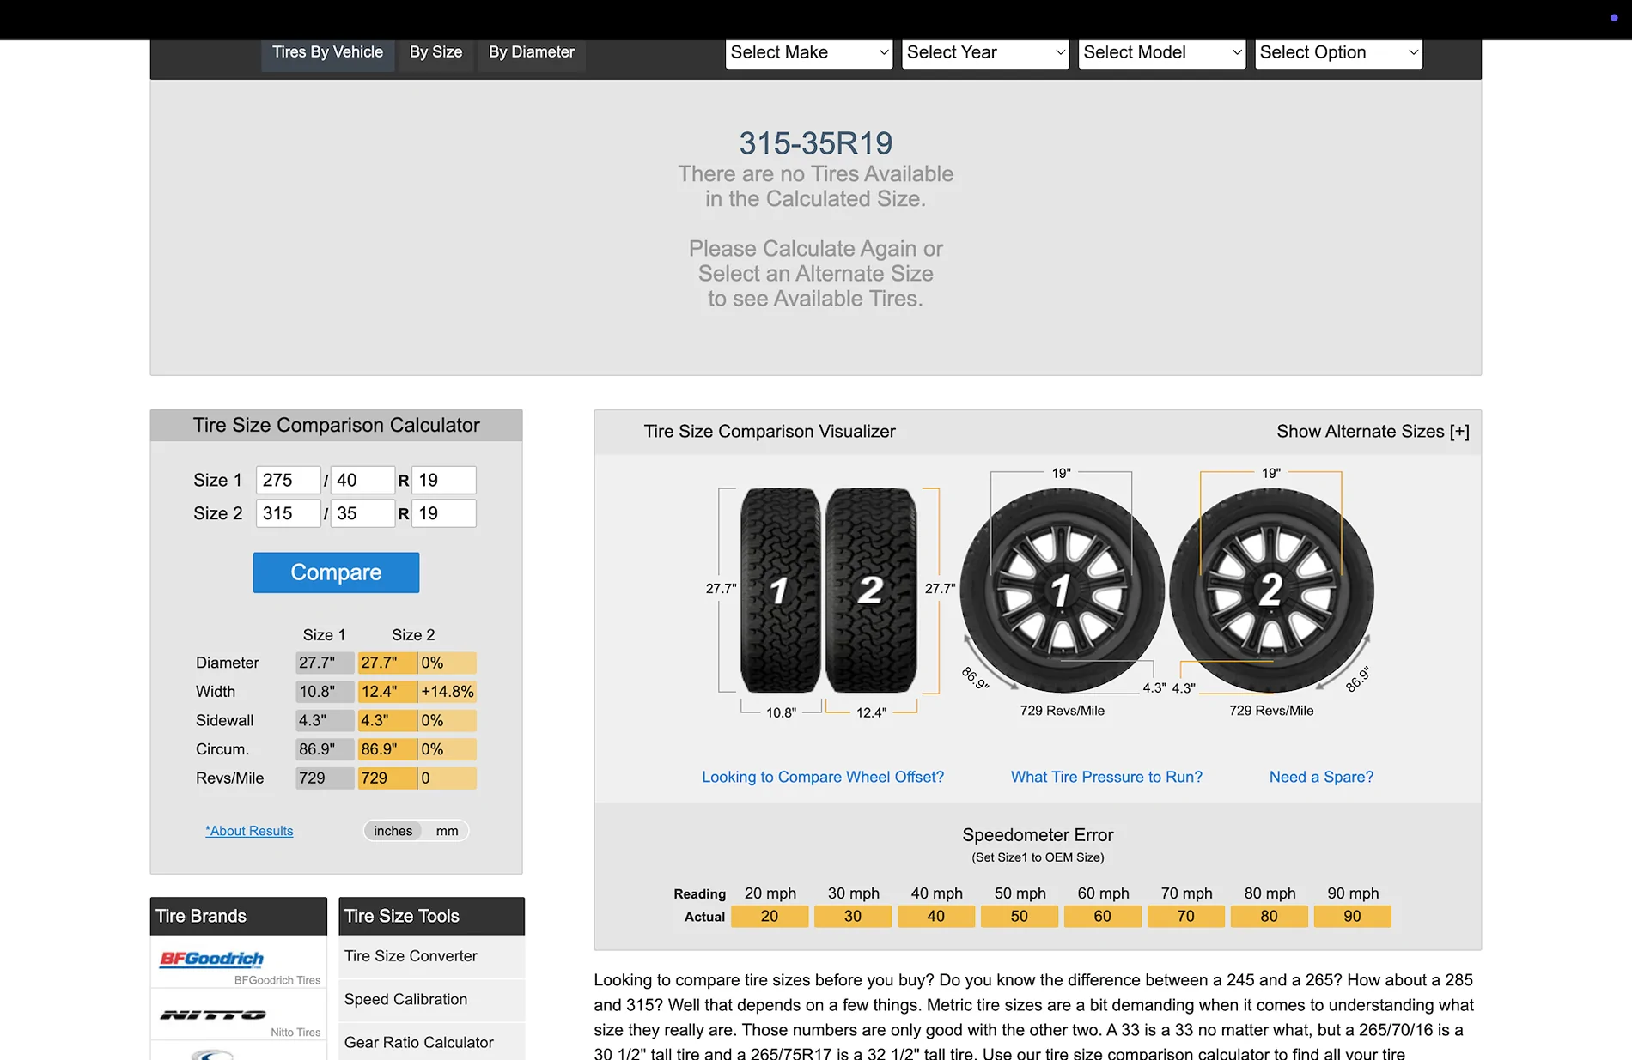This screenshot has width=1632, height=1060.
Task: Click the Nitto Tires logo
Action: 213,1015
